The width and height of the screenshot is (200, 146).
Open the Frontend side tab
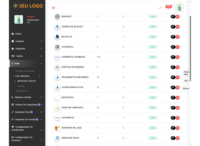coord(186,73)
